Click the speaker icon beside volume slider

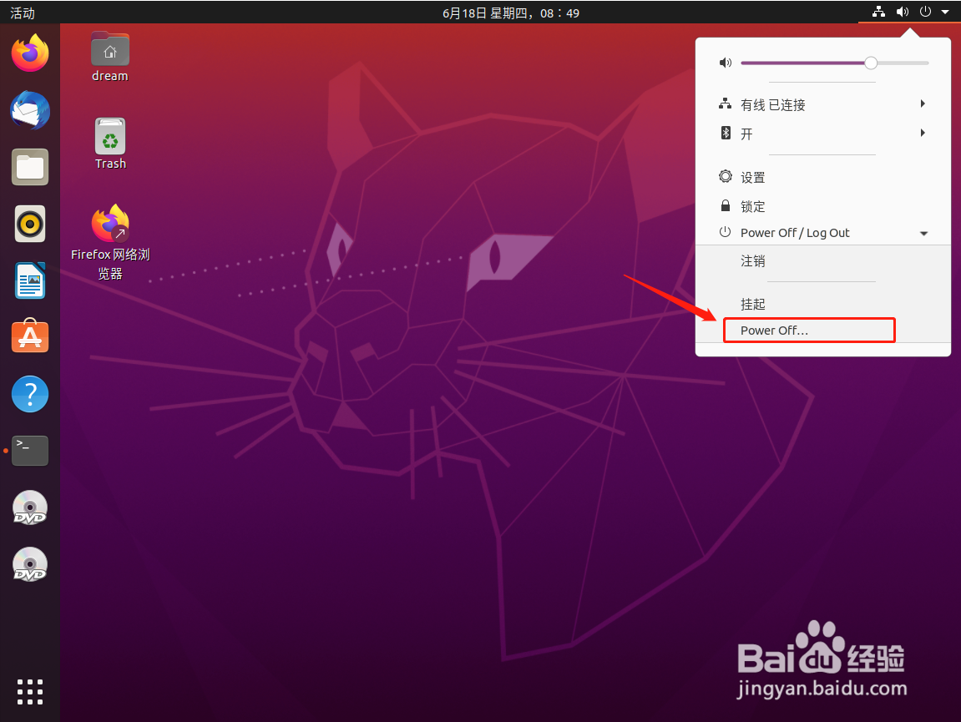726,63
